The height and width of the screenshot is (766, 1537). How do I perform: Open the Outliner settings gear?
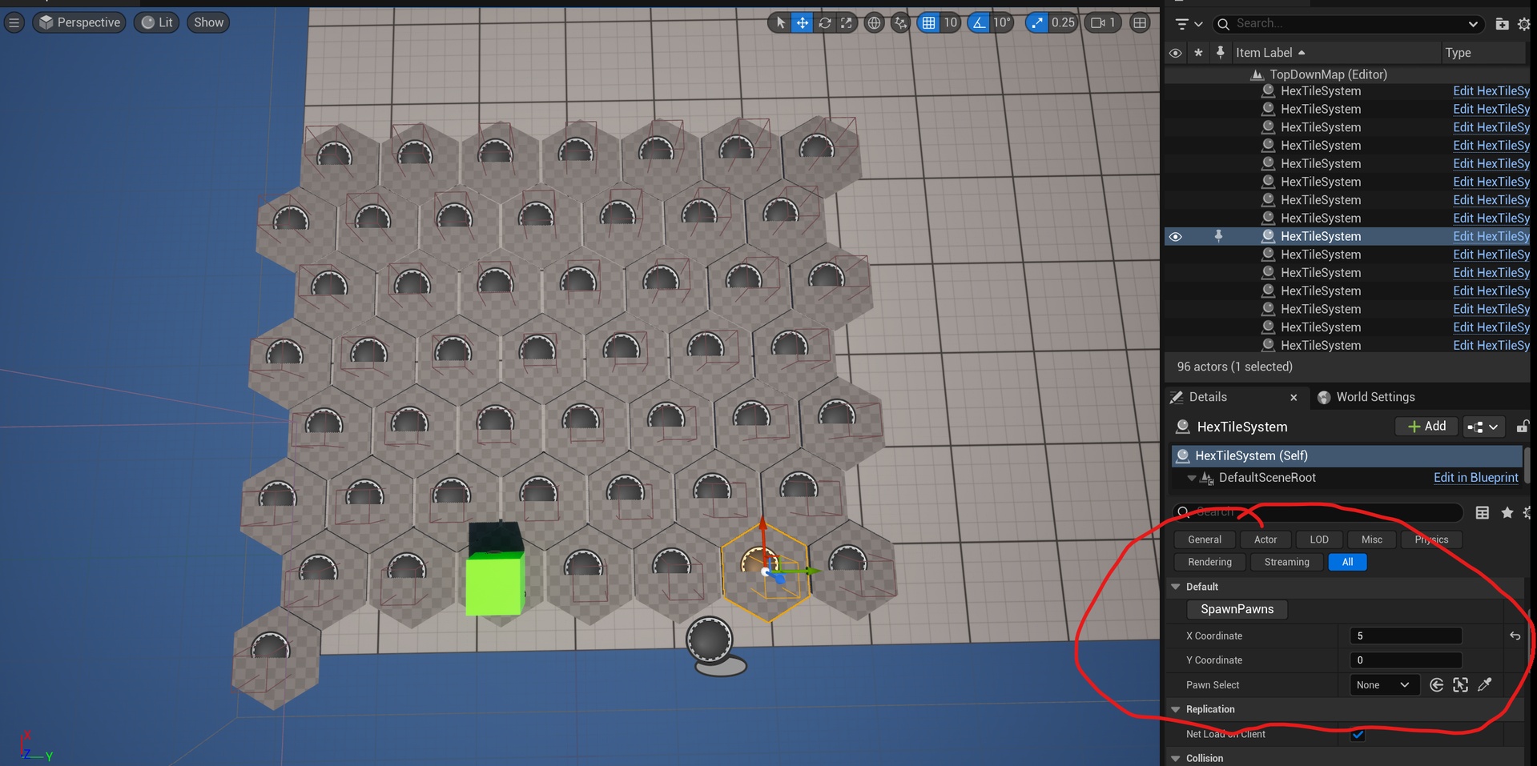tap(1524, 24)
